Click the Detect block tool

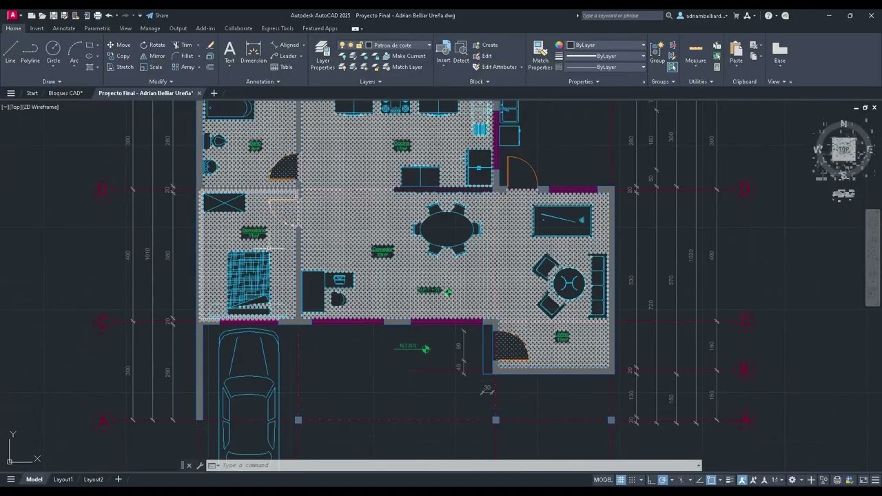coord(461,52)
